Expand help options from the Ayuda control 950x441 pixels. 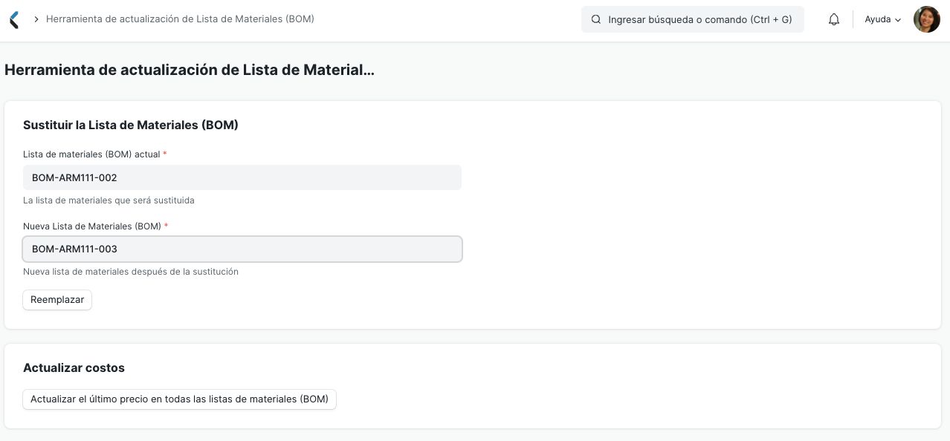point(882,19)
